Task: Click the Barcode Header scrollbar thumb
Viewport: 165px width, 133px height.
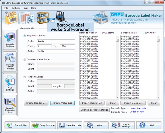Action: (117, 40)
